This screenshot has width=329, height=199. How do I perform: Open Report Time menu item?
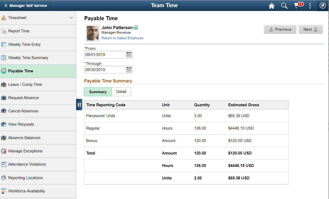click(38, 31)
